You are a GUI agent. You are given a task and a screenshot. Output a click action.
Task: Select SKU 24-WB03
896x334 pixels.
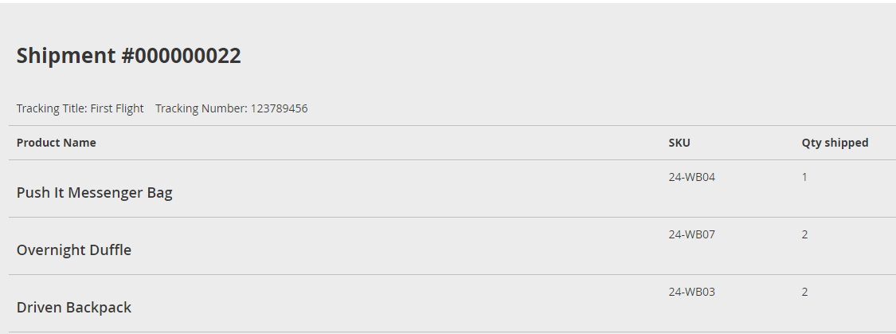pyautogui.click(x=692, y=292)
